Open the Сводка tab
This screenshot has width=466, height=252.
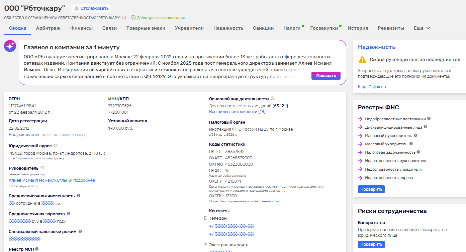[x=18, y=28]
